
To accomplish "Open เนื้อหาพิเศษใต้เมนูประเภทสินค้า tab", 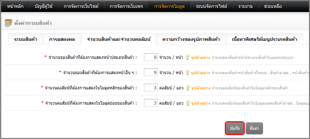I will click(x=264, y=39).
